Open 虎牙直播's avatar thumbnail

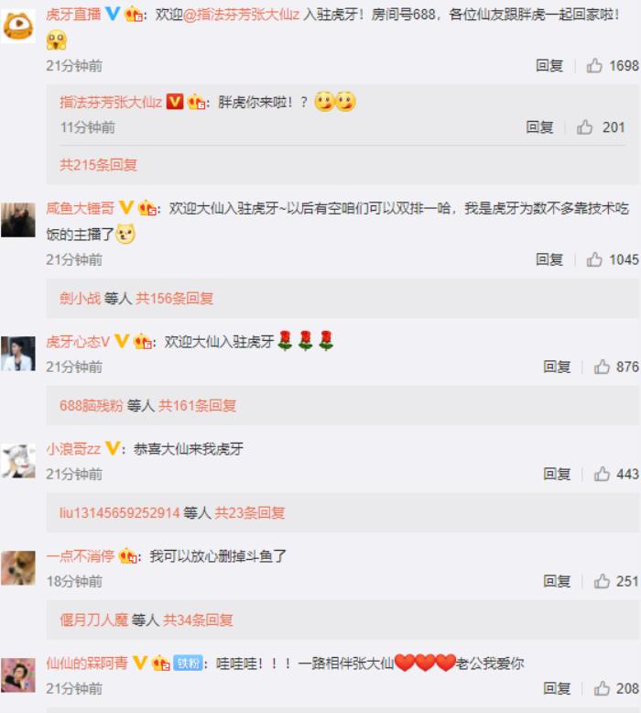[x=18, y=26]
